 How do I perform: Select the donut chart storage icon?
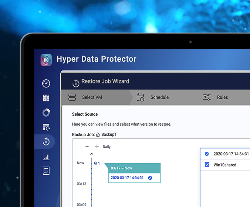coord(46,113)
